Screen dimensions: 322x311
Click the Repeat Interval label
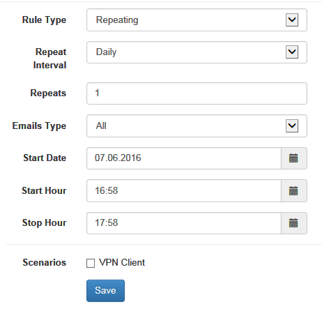[49, 59]
